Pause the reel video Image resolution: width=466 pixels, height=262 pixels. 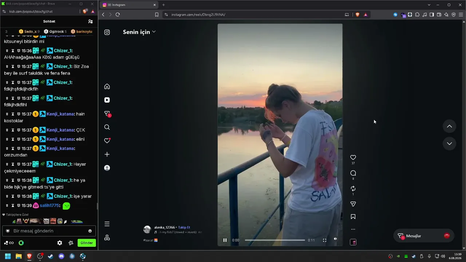point(225,240)
